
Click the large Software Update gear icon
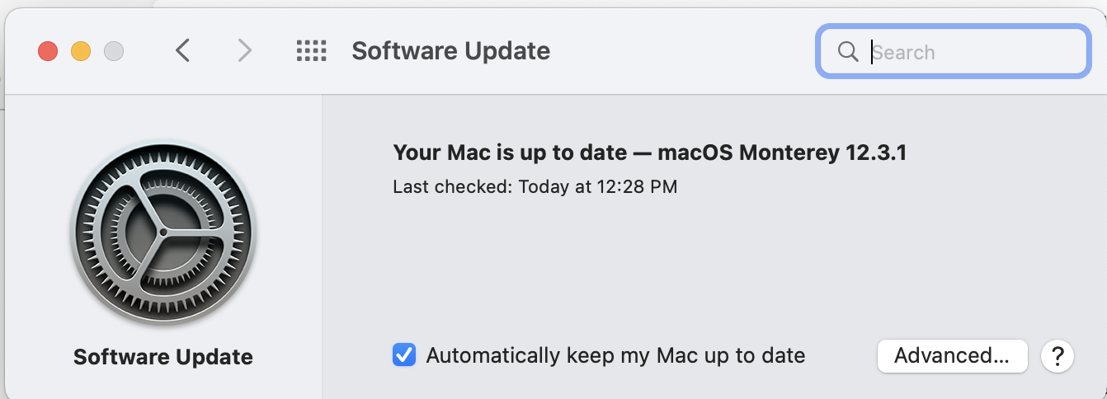pyautogui.click(x=163, y=233)
